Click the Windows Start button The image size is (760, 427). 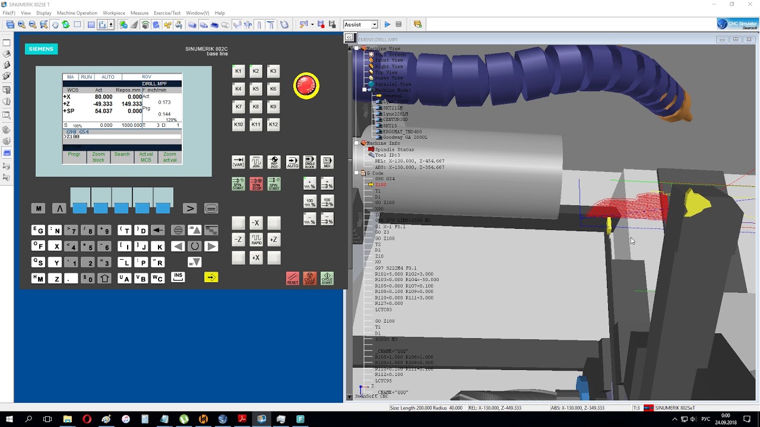9,419
